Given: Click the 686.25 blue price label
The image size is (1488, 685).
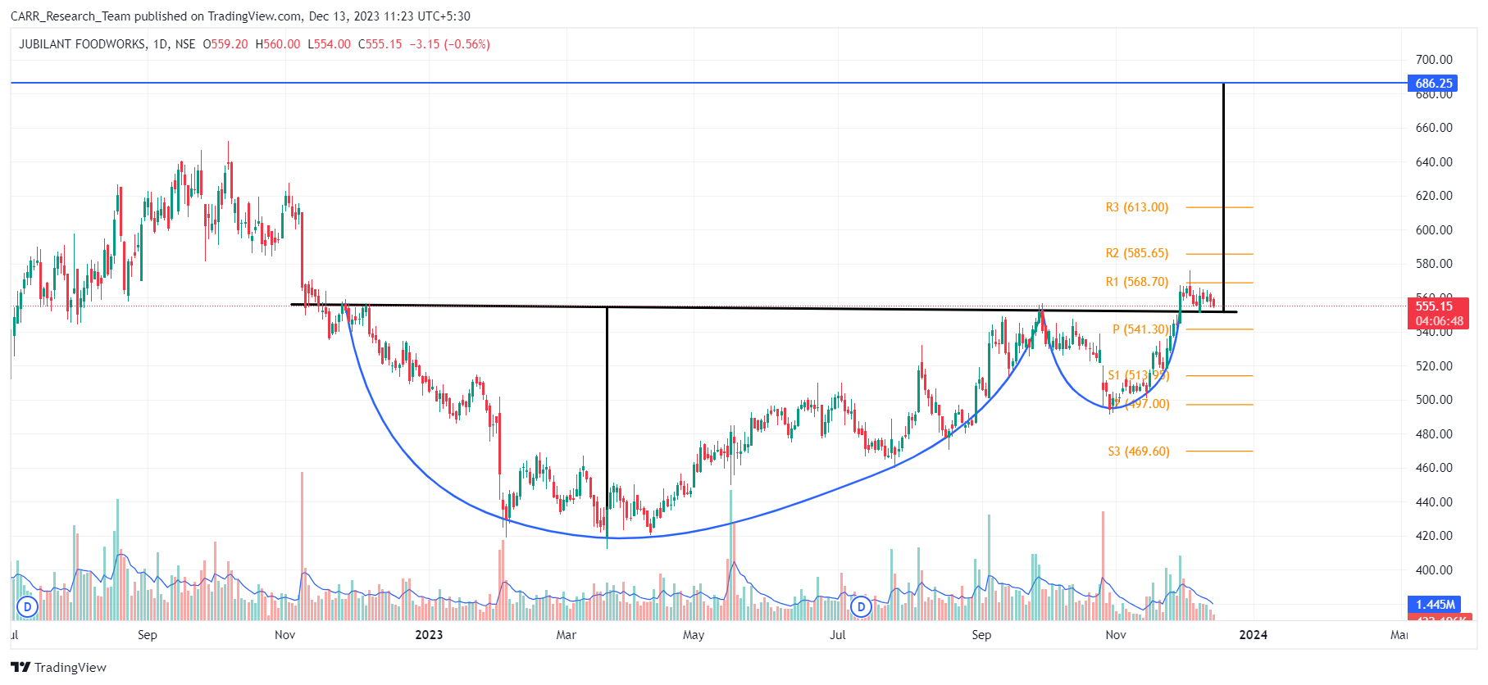Looking at the screenshot, I should pyautogui.click(x=1433, y=83).
